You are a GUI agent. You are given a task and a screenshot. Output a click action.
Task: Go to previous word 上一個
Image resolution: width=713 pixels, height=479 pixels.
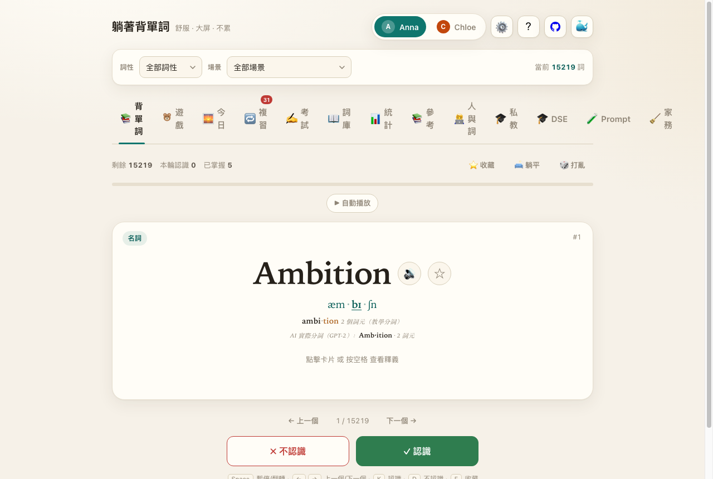(x=303, y=421)
